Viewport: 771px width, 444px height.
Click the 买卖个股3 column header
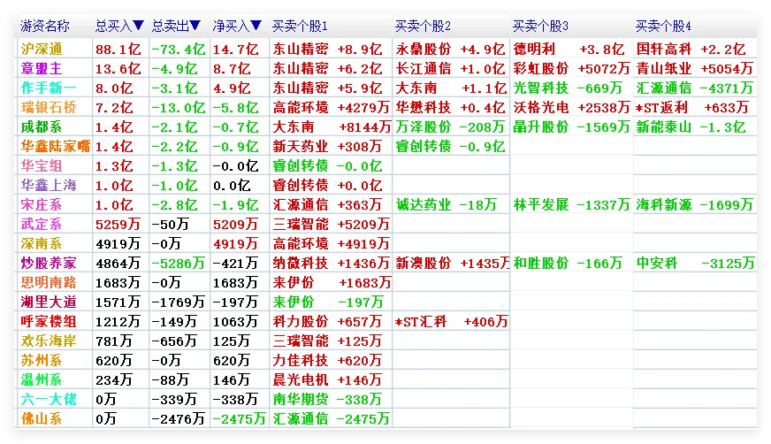pos(540,26)
